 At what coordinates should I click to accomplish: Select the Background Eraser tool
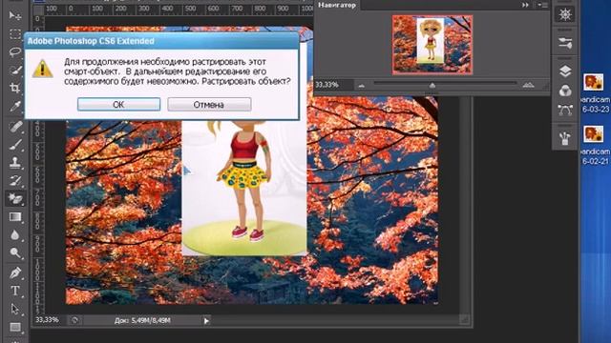[15, 199]
